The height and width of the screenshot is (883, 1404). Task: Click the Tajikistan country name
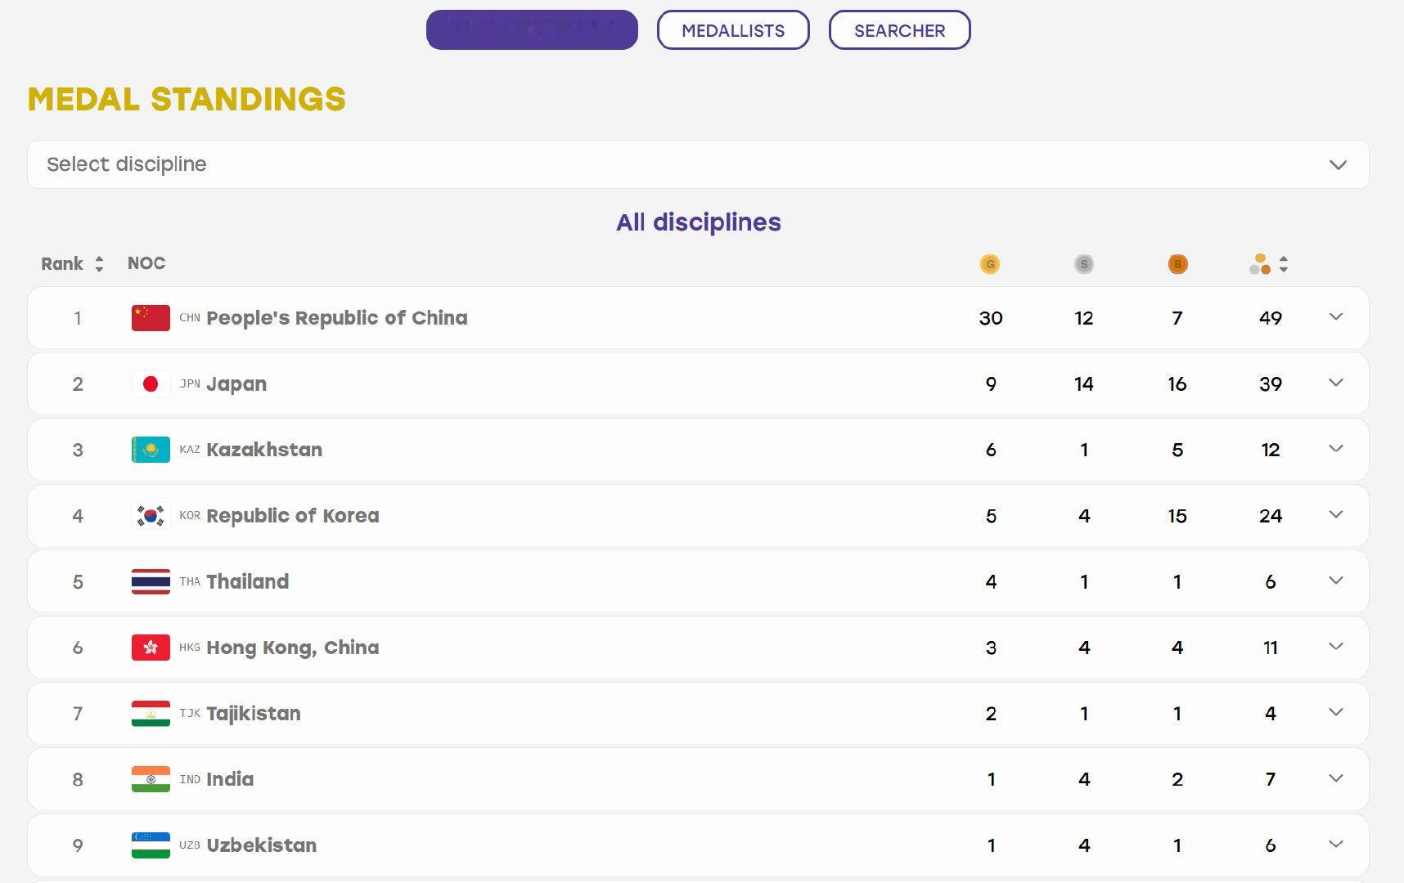(x=254, y=714)
